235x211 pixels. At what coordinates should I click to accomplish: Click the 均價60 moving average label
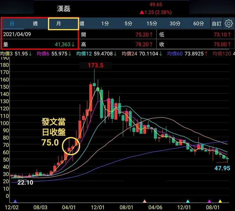(x=175, y=54)
